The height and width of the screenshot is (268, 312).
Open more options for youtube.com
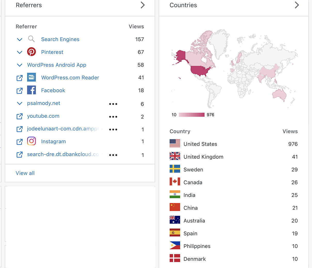point(113,117)
